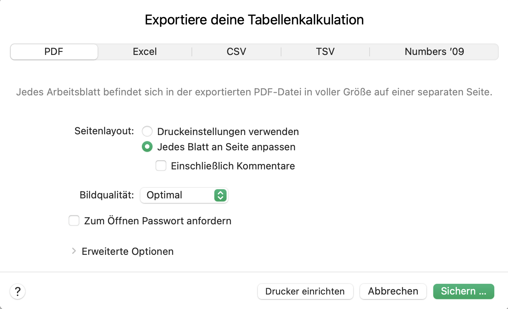This screenshot has height=309, width=508.
Task: Click the 'Seitenlayout:' label
Action: pos(104,131)
